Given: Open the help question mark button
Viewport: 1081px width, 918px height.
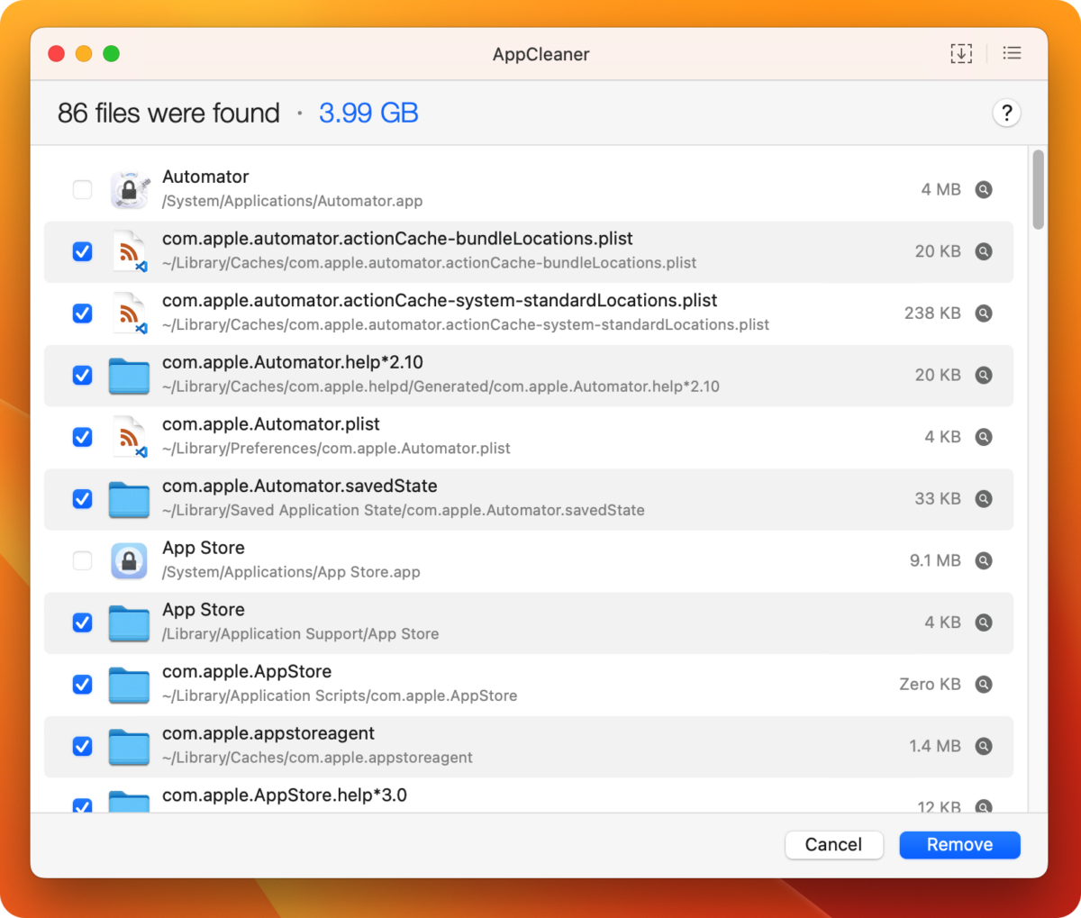Looking at the screenshot, I should pyautogui.click(x=1006, y=114).
